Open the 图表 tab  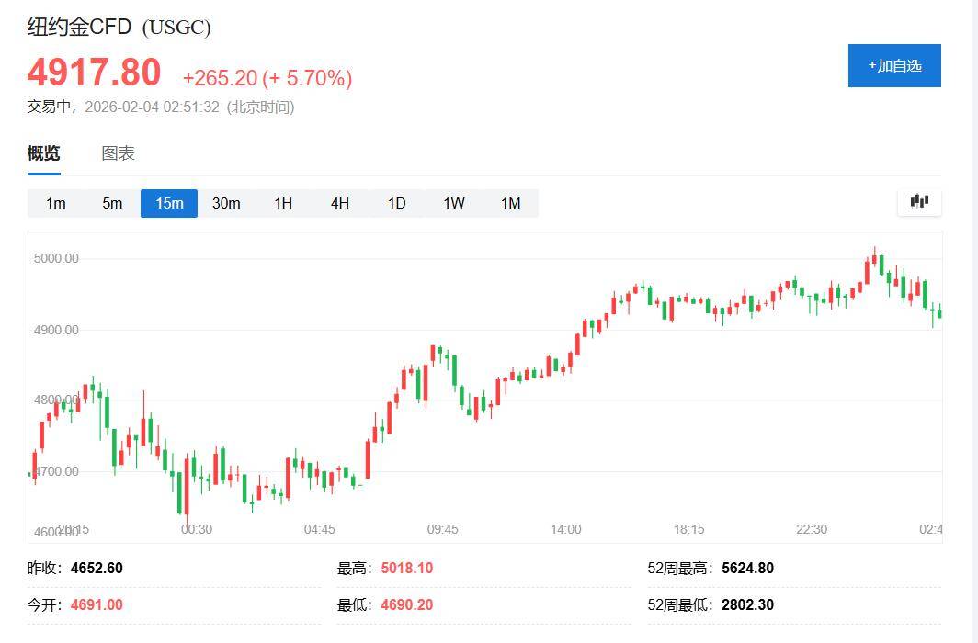pyautogui.click(x=118, y=153)
